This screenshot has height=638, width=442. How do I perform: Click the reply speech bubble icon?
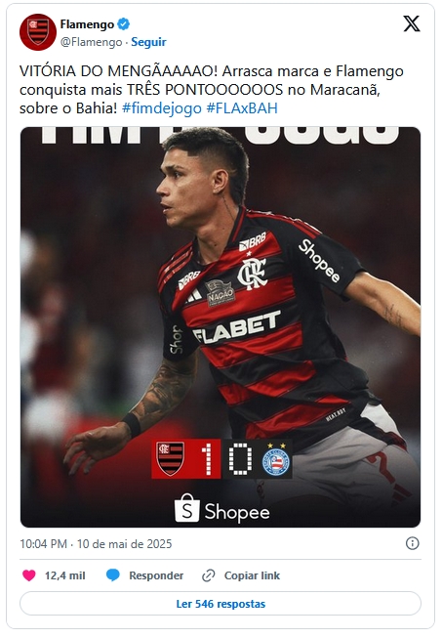(x=112, y=575)
